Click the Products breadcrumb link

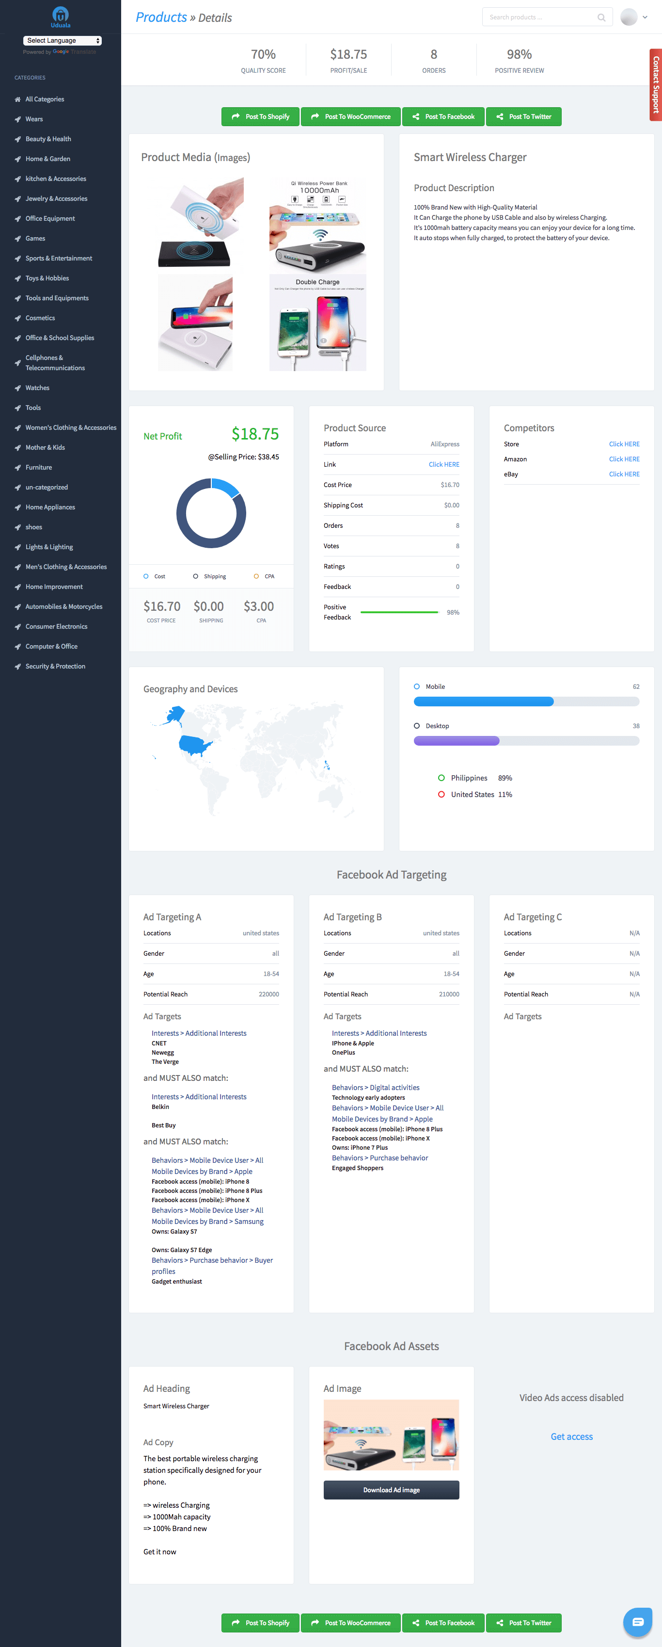point(161,17)
